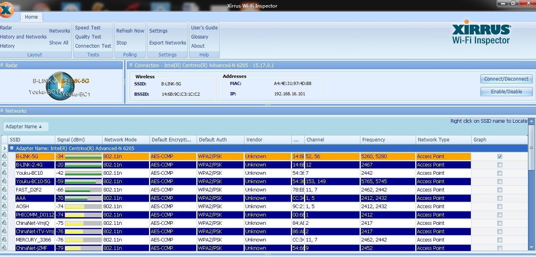
Task: Choose Show All layout
Action: tap(59, 43)
